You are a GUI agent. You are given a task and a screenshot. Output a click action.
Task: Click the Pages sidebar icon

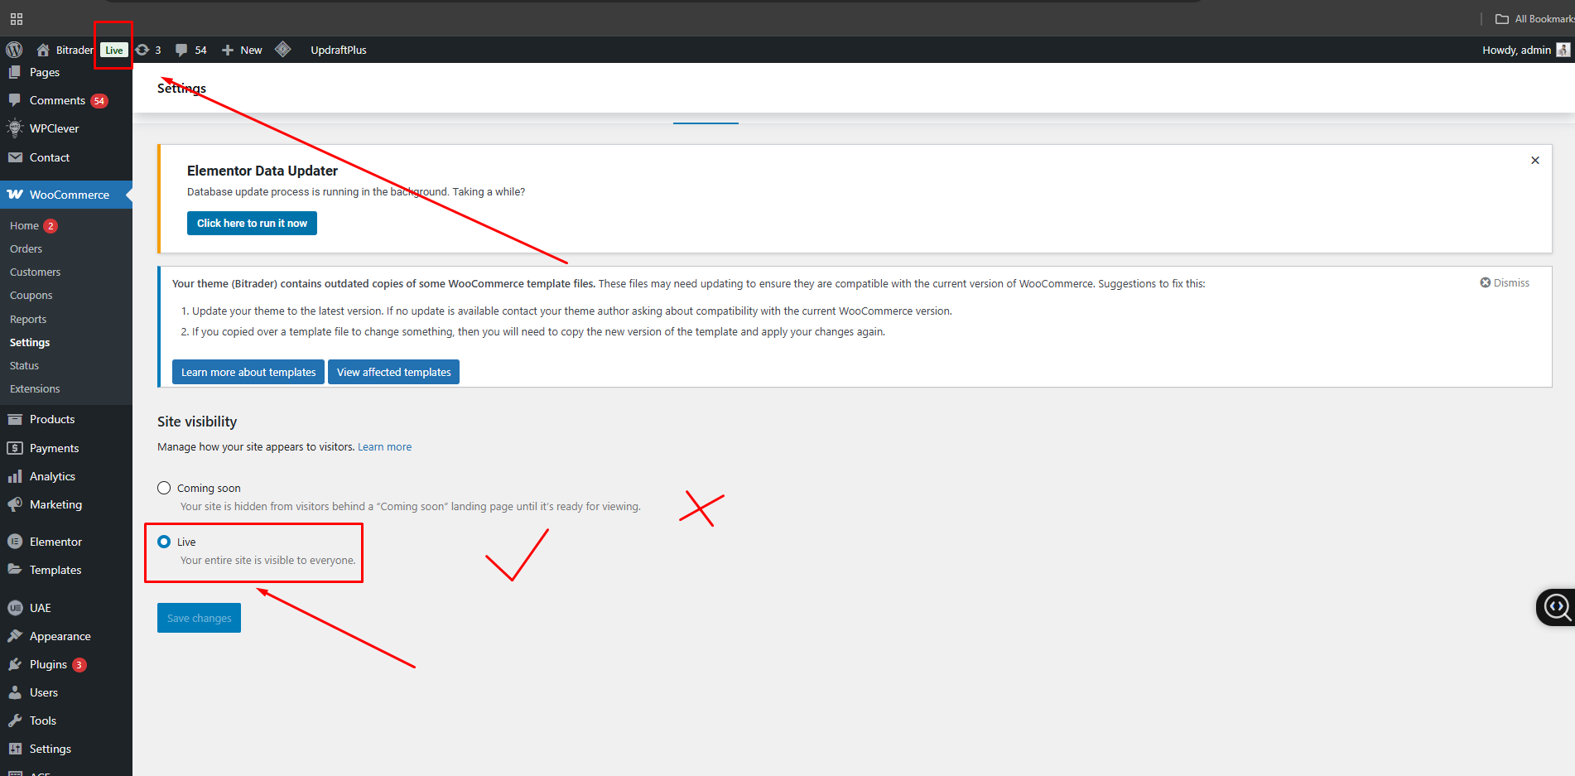tap(14, 72)
